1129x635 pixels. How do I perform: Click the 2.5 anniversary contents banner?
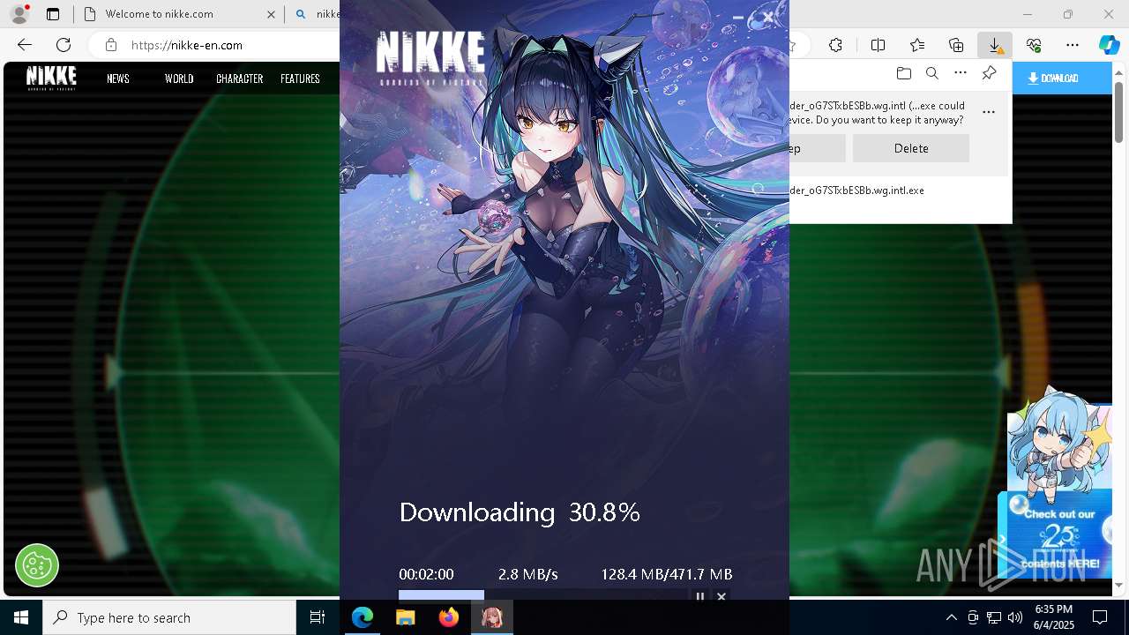[x=1059, y=534]
